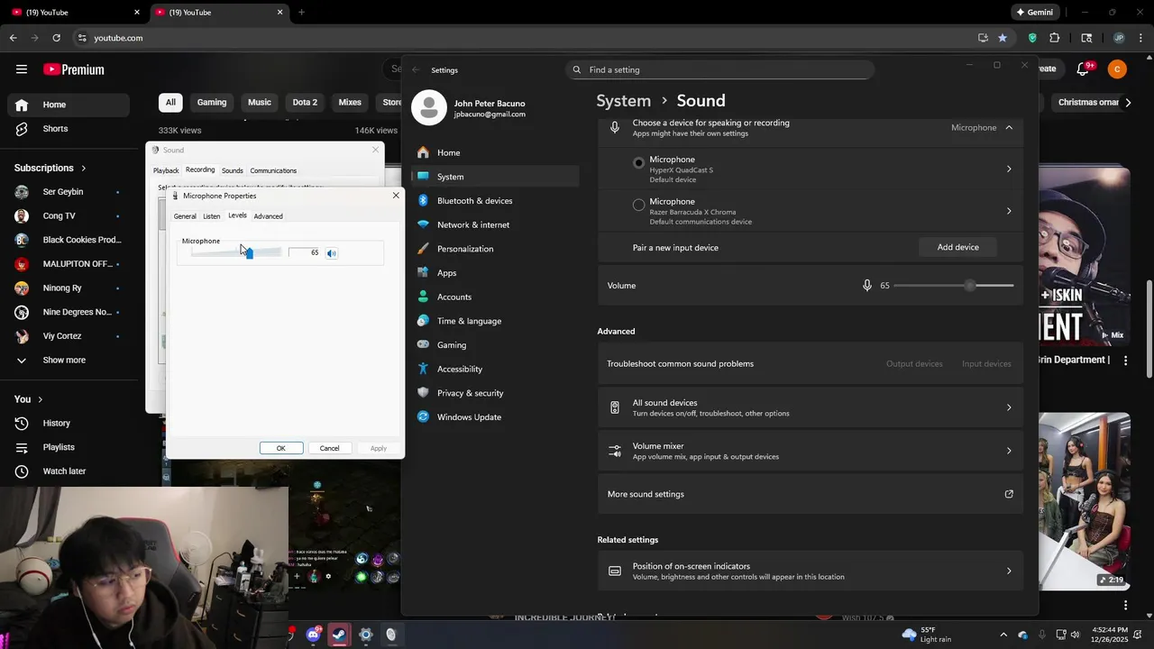Open Volume mixer page
Image resolution: width=1154 pixels, height=649 pixels.
[x=810, y=451]
